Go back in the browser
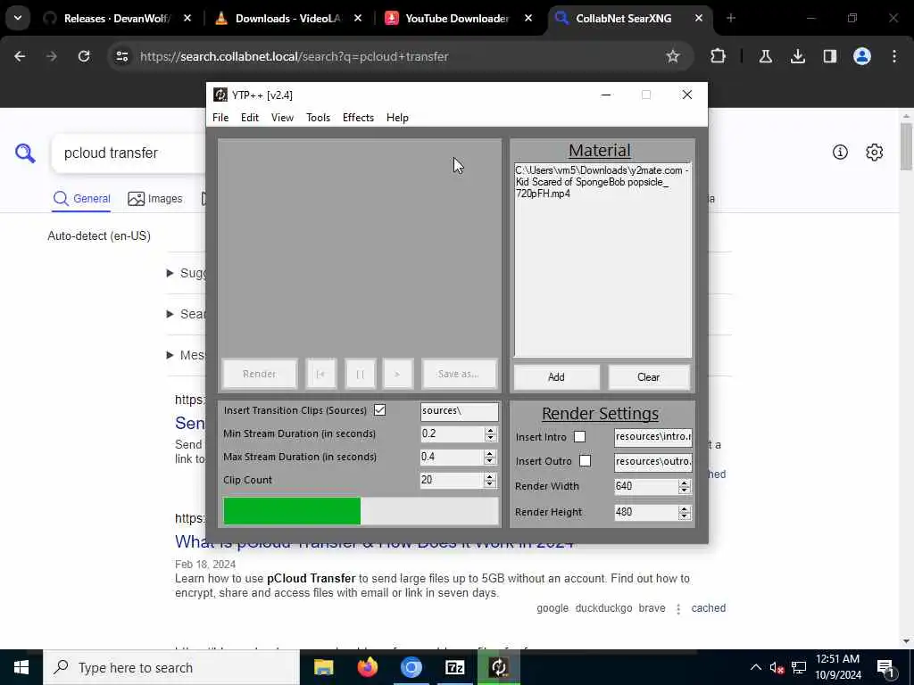Image resolution: width=914 pixels, height=685 pixels. coord(20,56)
